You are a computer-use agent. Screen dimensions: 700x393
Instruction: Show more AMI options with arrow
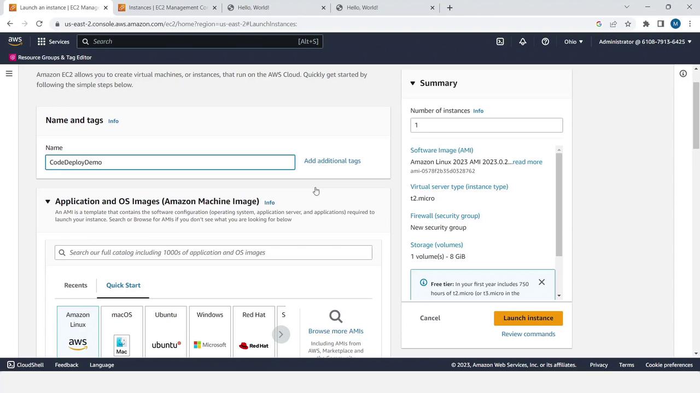coord(281,334)
